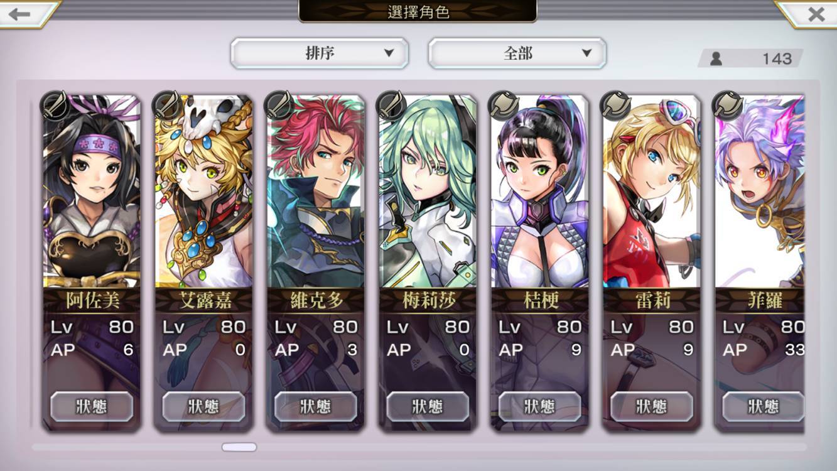Open the 狀態 status for 維克多
Screen dimensions: 837x471
click(315, 406)
